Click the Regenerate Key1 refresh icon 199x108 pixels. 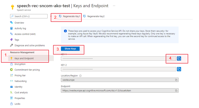point(60,16)
